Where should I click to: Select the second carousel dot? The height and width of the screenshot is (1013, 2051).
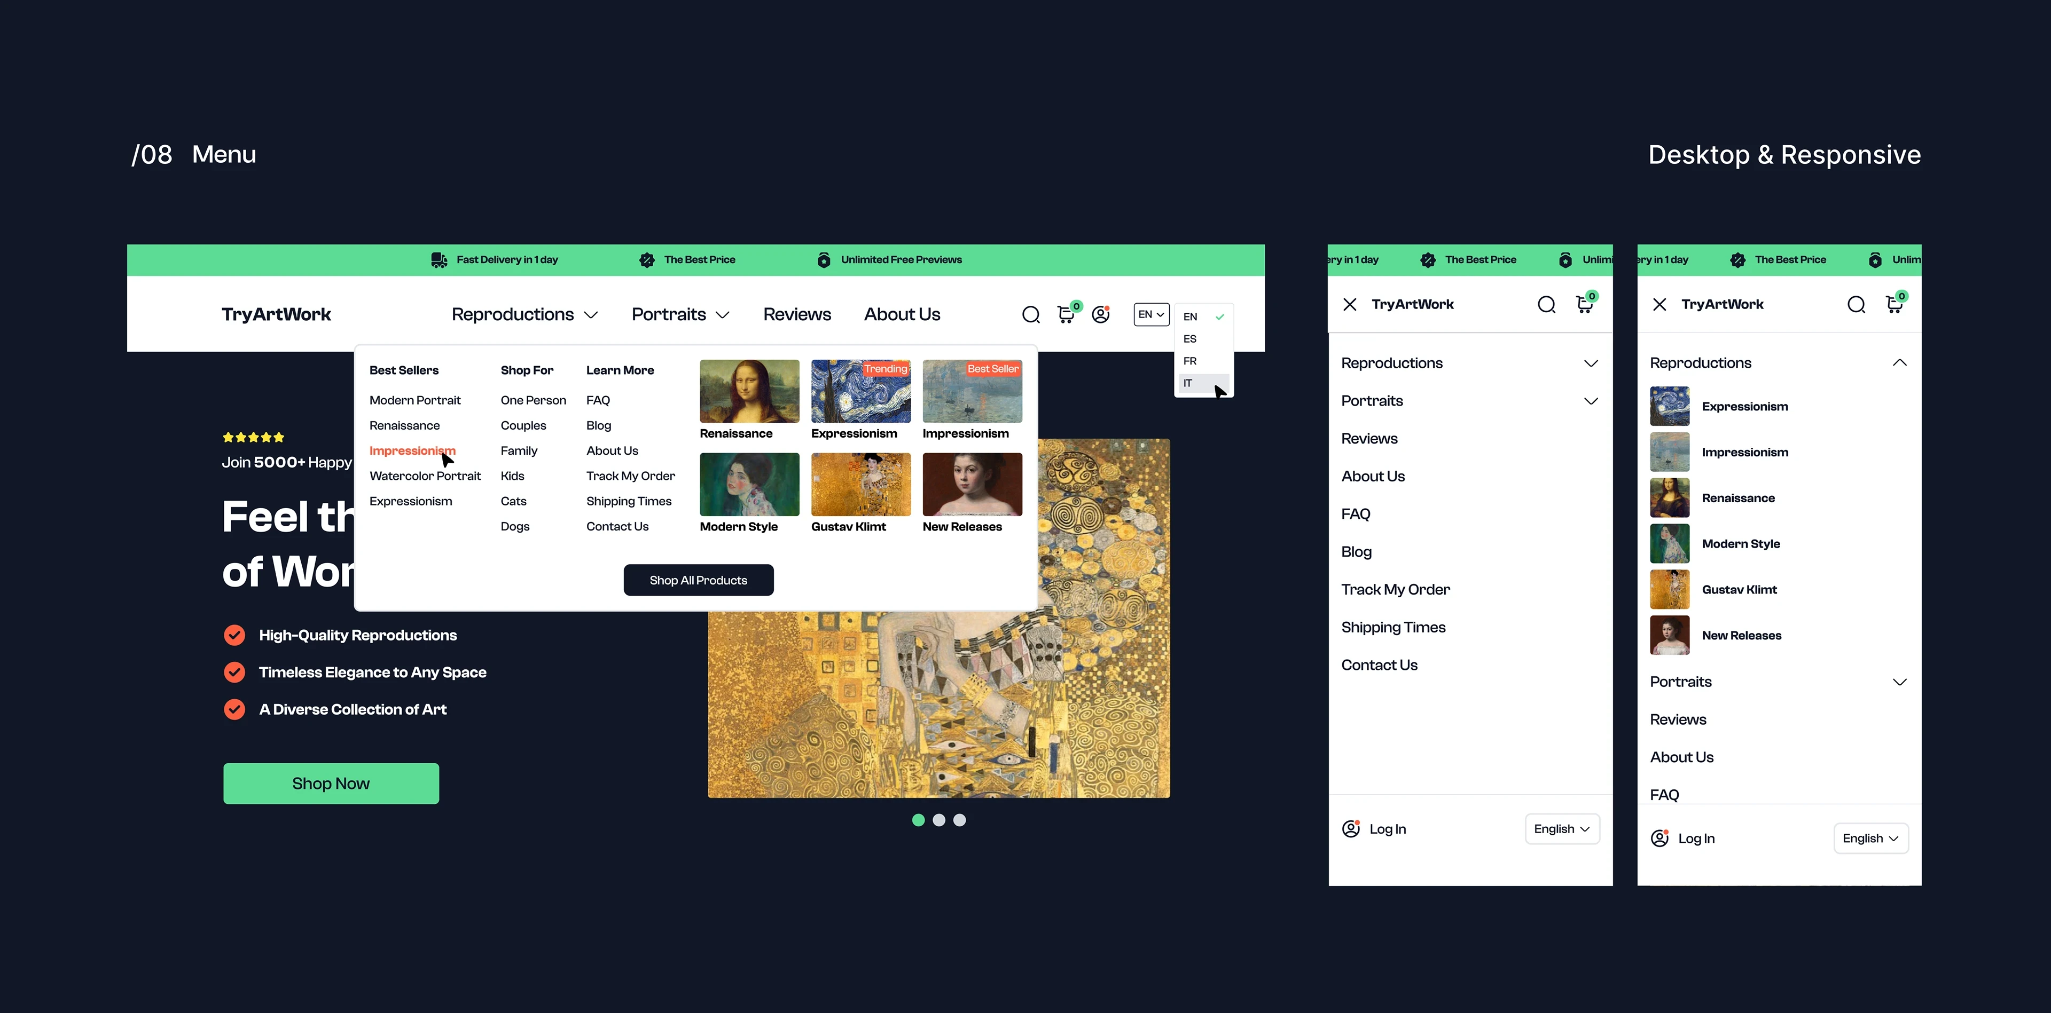click(939, 820)
